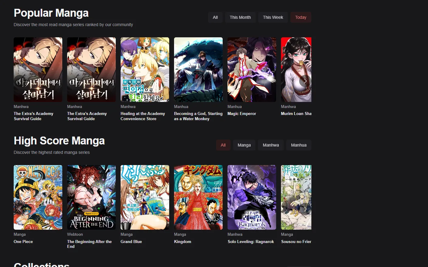Select the All filter in High Score Manga
Image resolution: width=428 pixels, height=267 pixels.
point(223,145)
